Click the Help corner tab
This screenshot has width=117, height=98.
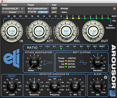(112, 93)
